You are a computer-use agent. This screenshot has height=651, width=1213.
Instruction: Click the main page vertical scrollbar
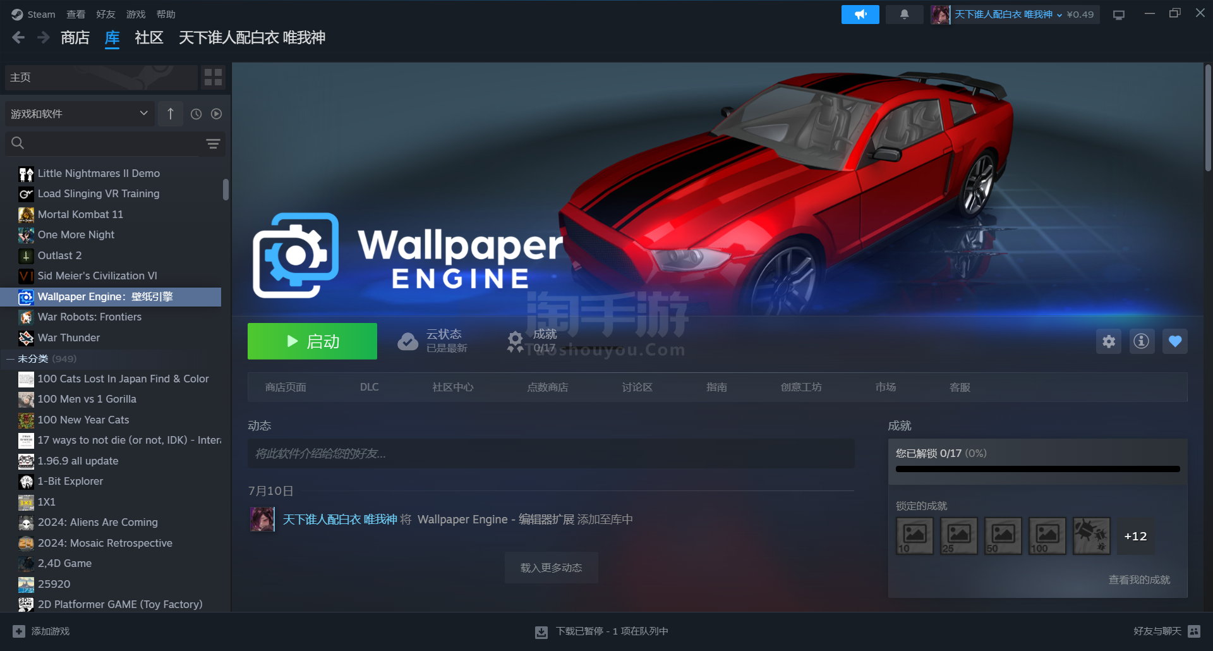coord(1208,117)
